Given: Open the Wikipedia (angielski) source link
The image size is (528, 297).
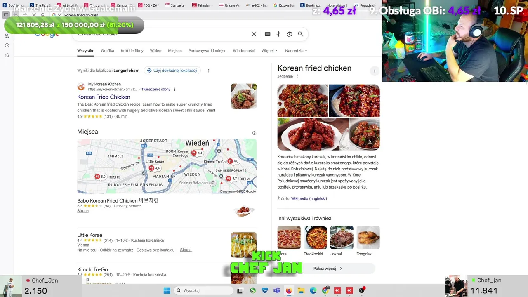Looking at the screenshot, I should (309, 199).
